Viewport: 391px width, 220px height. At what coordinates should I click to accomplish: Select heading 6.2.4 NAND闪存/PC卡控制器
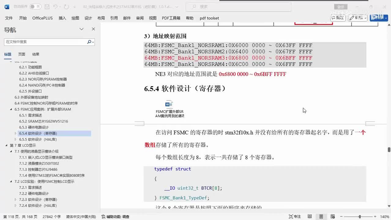42,85
